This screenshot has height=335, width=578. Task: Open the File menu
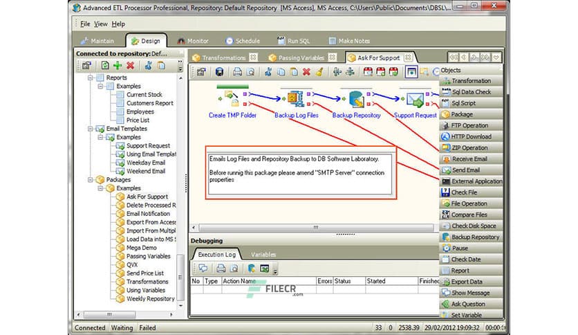(x=85, y=24)
